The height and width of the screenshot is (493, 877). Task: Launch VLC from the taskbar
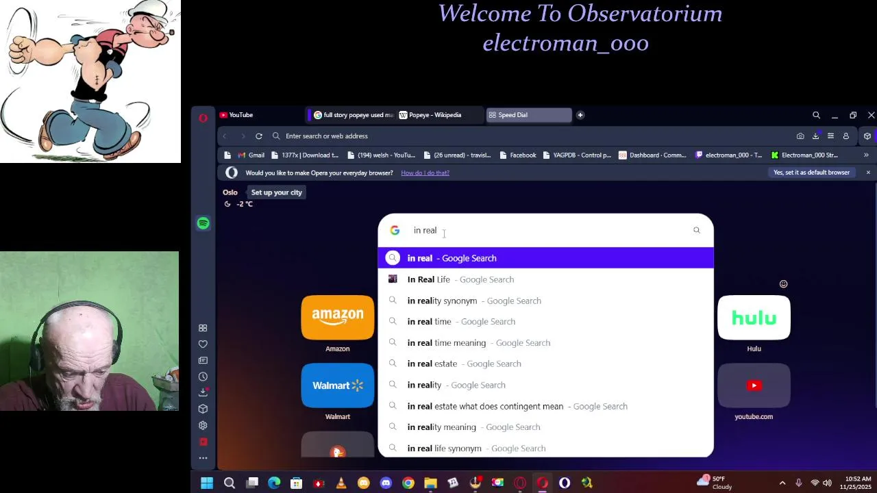341,483
